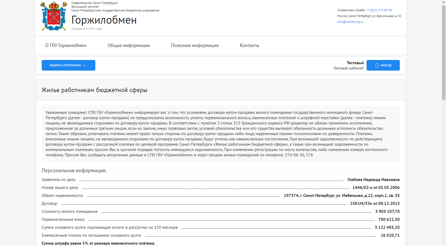
Task: Click the vertical page scrollbar thumb
Action: pyautogui.click(x=444, y=53)
